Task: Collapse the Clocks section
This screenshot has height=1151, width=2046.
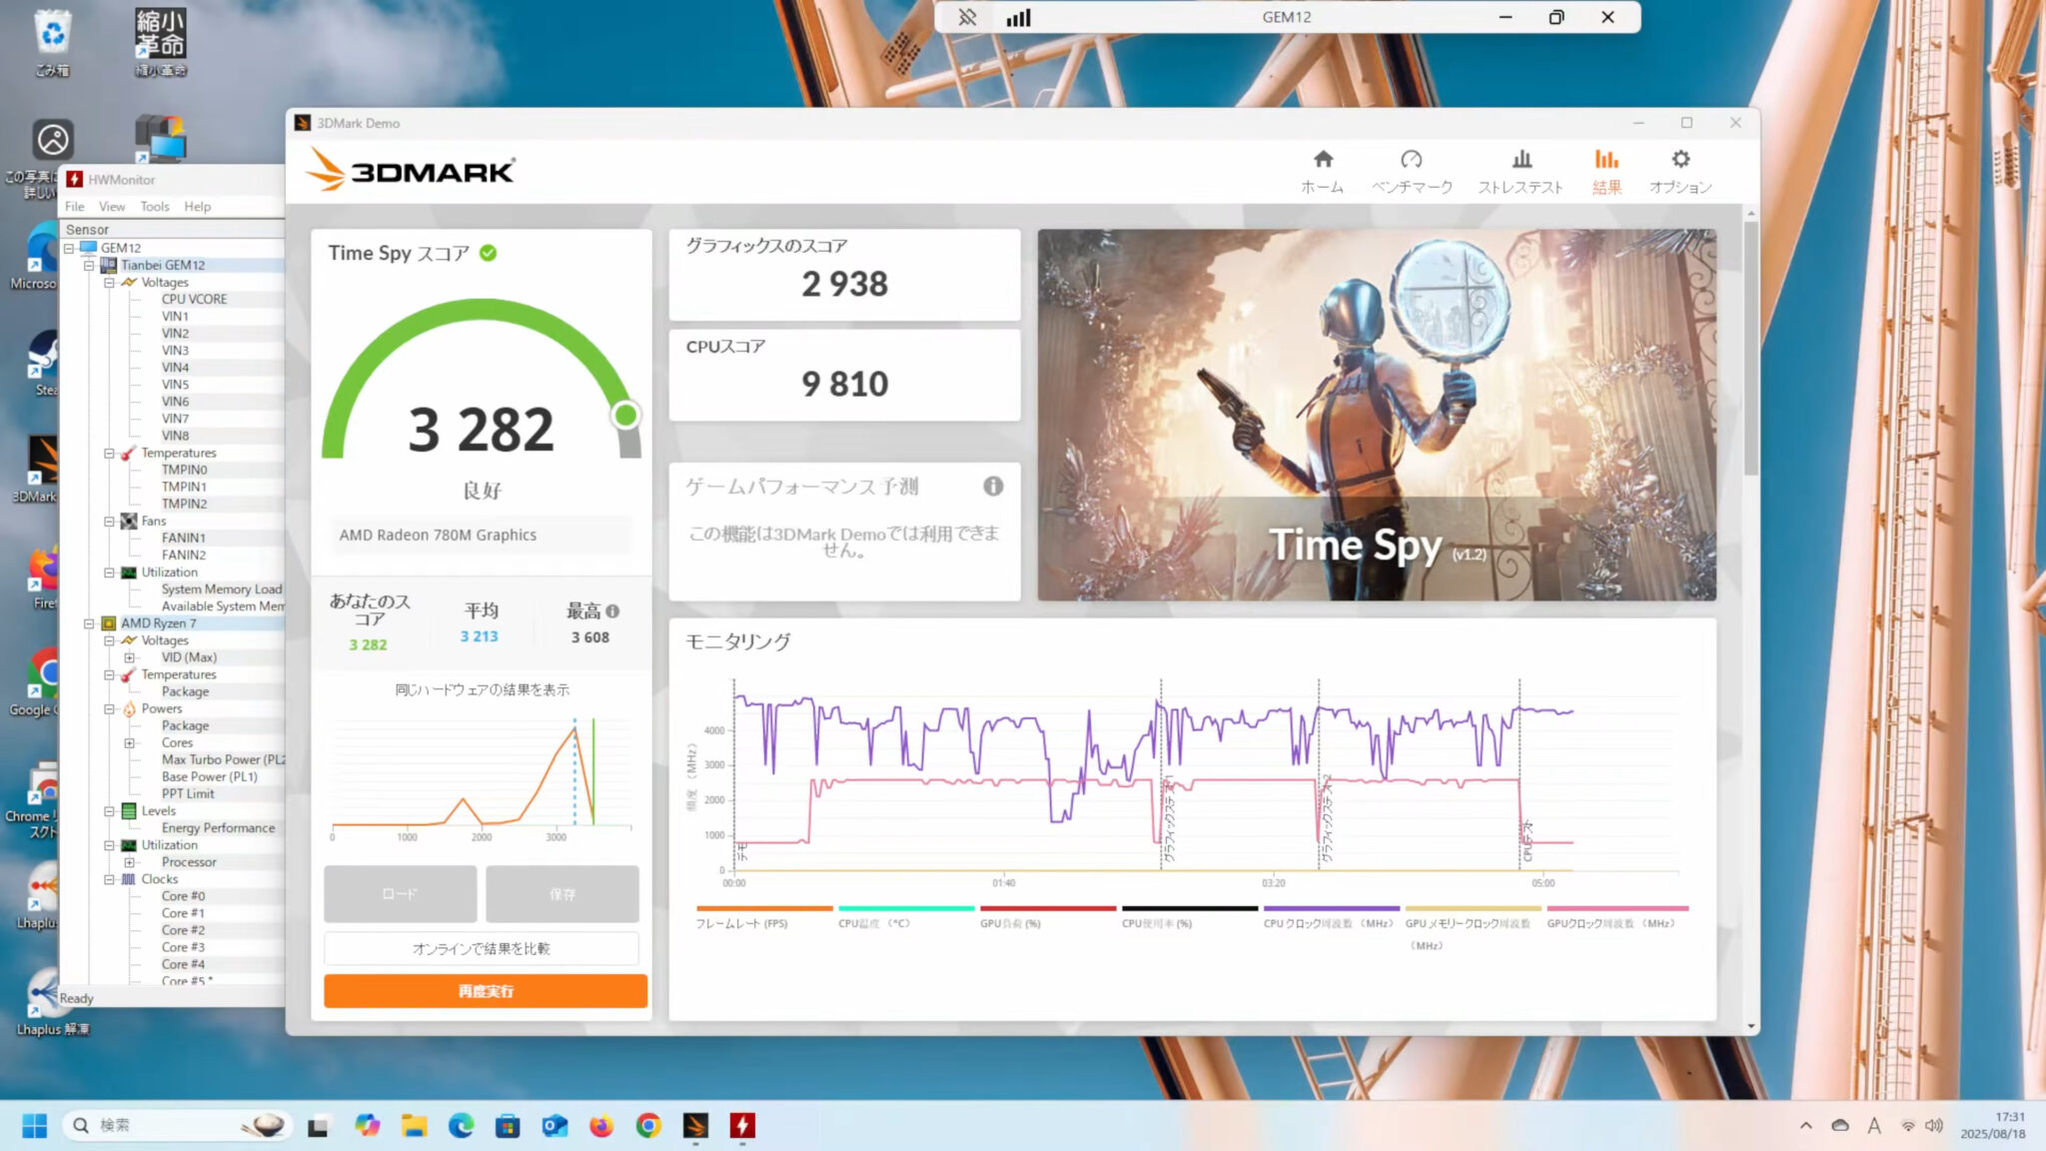Action: (x=109, y=879)
